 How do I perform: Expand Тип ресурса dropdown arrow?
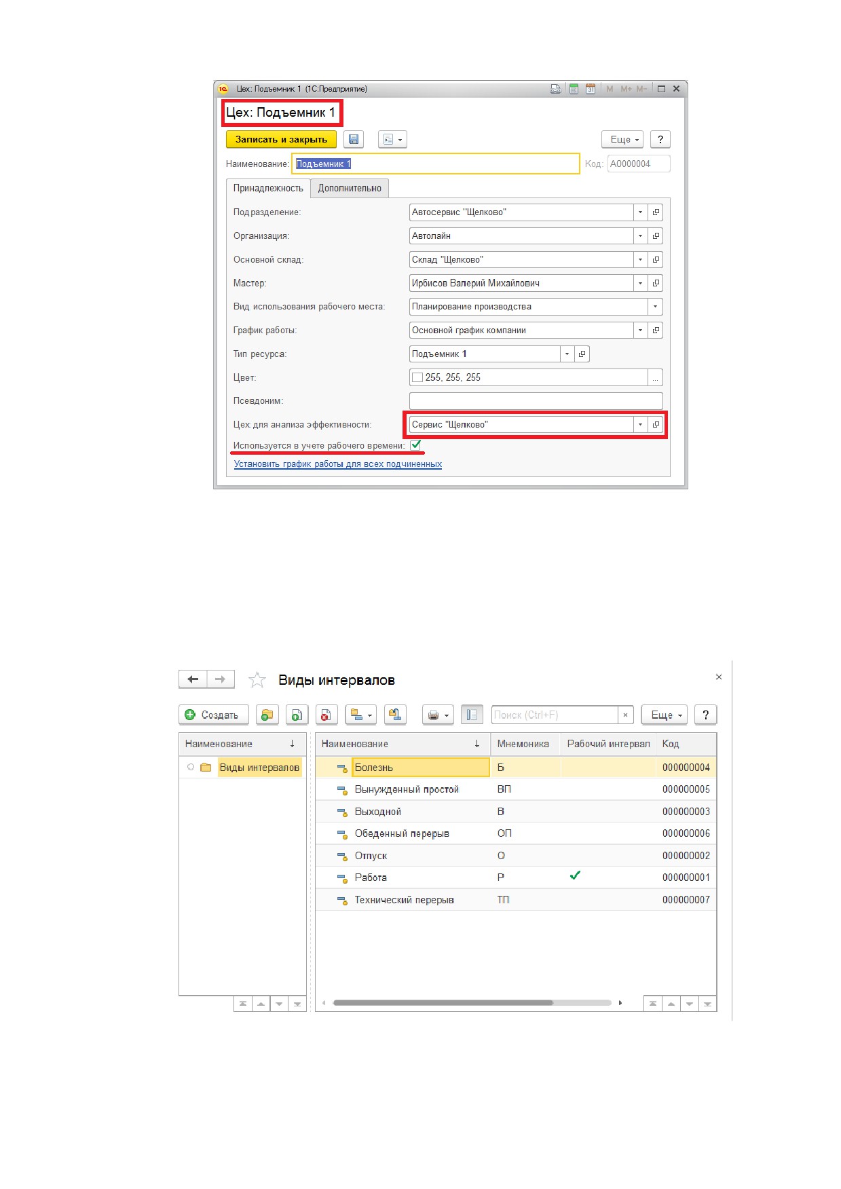click(567, 354)
